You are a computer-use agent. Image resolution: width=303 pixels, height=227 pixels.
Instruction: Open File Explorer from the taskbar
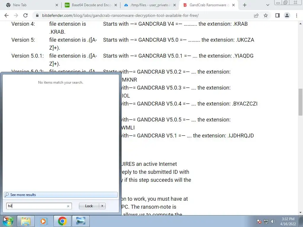tap(26, 221)
